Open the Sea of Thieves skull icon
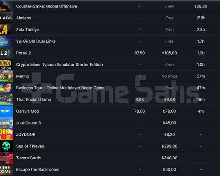The height and width of the screenshot is (176, 220). (x=6, y=146)
